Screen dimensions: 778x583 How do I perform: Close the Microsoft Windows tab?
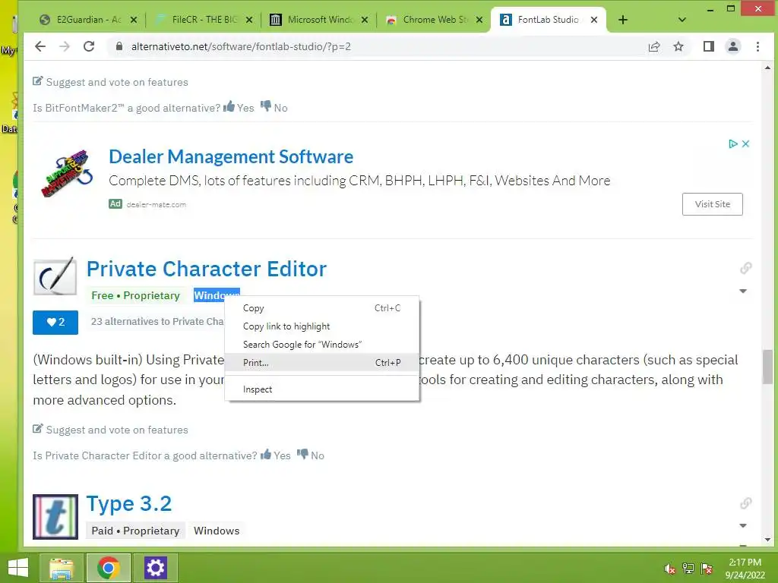click(x=364, y=20)
